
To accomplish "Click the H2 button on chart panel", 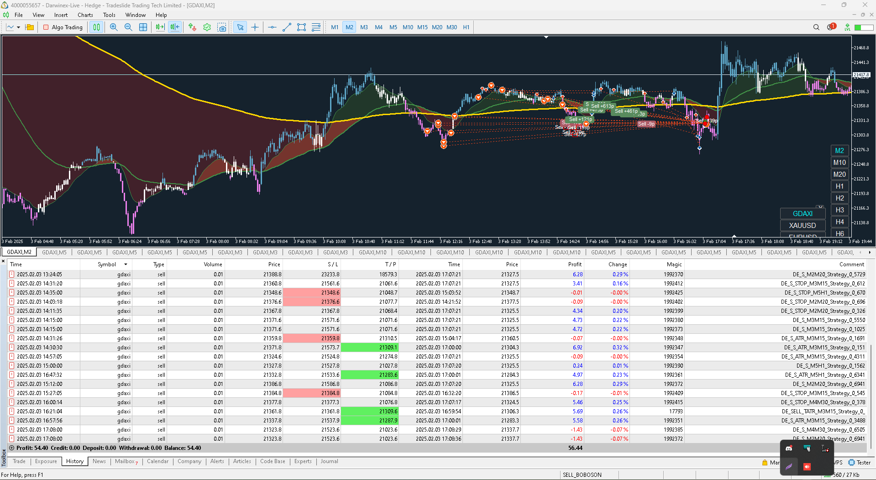I will pos(839,198).
